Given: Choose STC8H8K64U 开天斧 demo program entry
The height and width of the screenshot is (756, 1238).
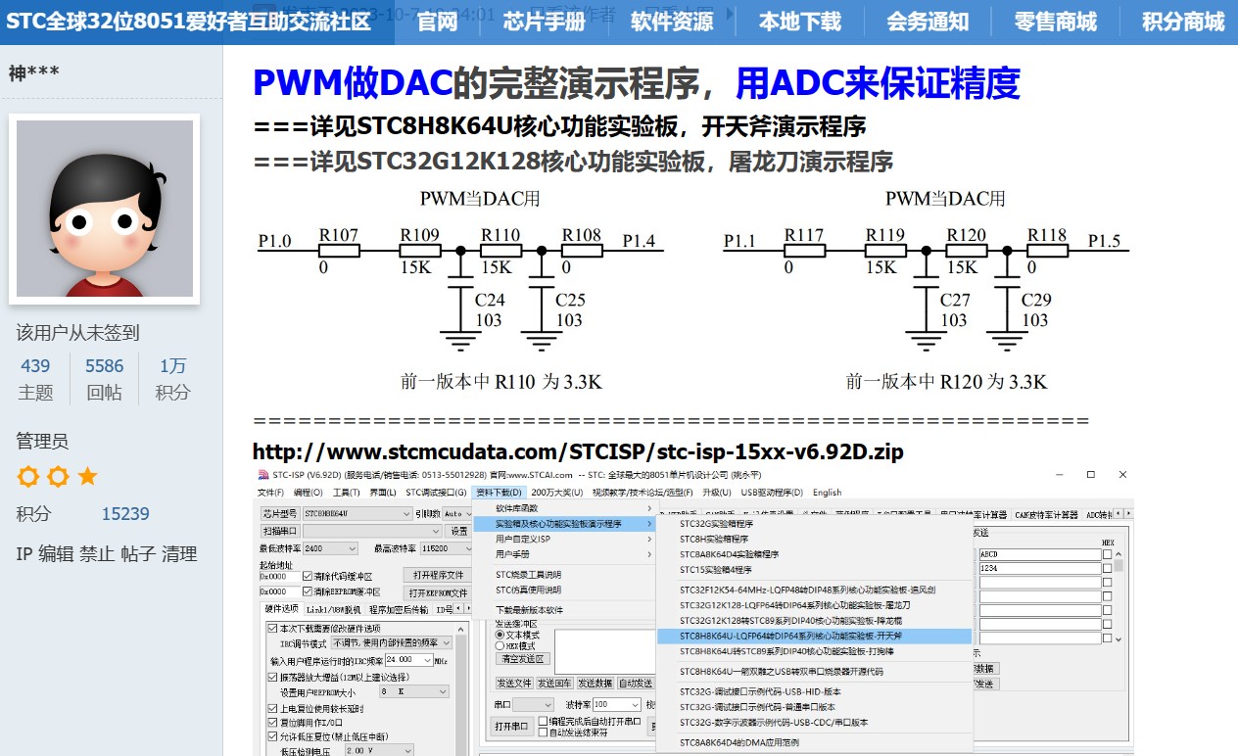Looking at the screenshot, I should click(x=813, y=636).
